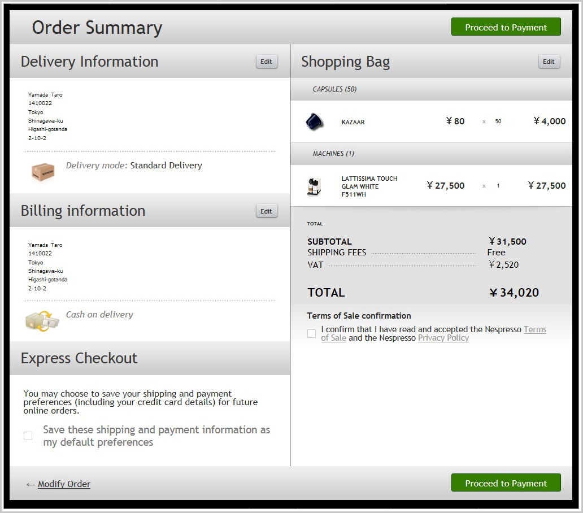Click the cash on delivery icon
This screenshot has height=513, width=583.
[x=42, y=320]
